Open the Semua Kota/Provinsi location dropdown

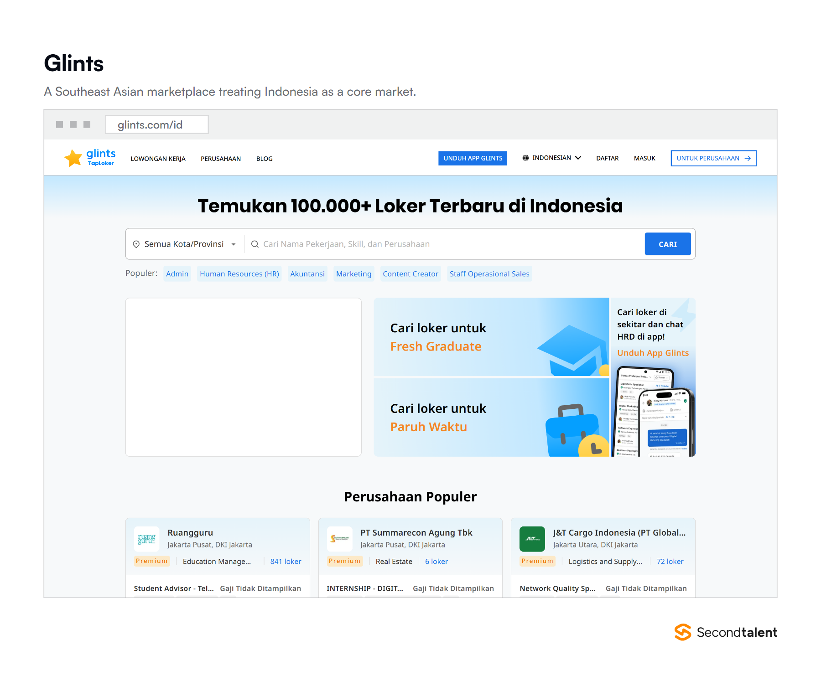pyautogui.click(x=185, y=244)
